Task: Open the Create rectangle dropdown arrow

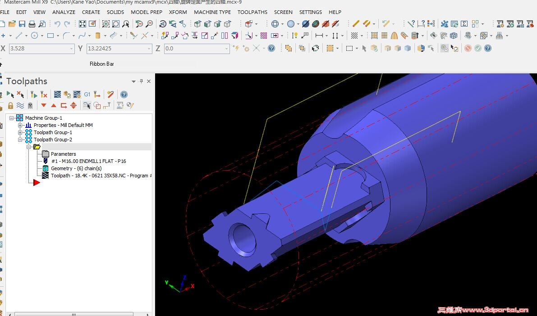Action: point(58,36)
